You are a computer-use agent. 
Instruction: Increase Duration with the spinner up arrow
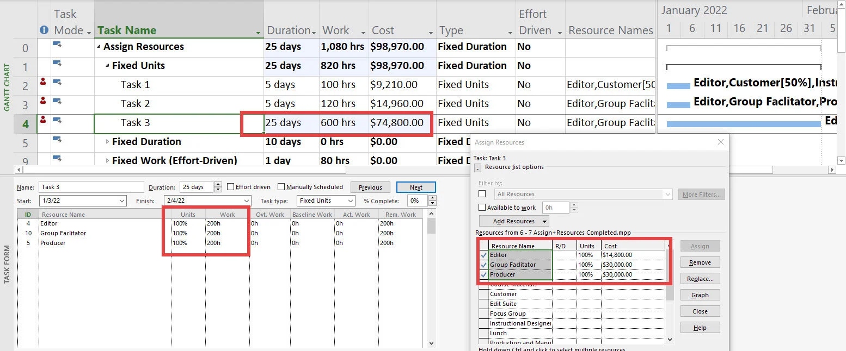(x=218, y=184)
